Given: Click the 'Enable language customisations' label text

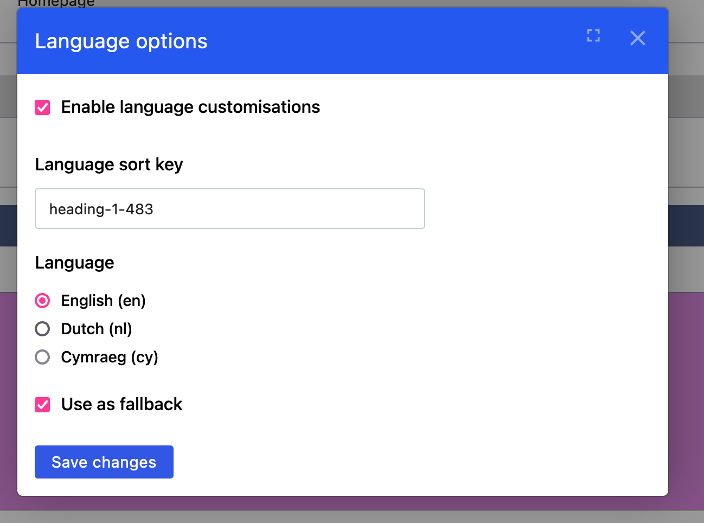Looking at the screenshot, I should pyautogui.click(x=190, y=107).
